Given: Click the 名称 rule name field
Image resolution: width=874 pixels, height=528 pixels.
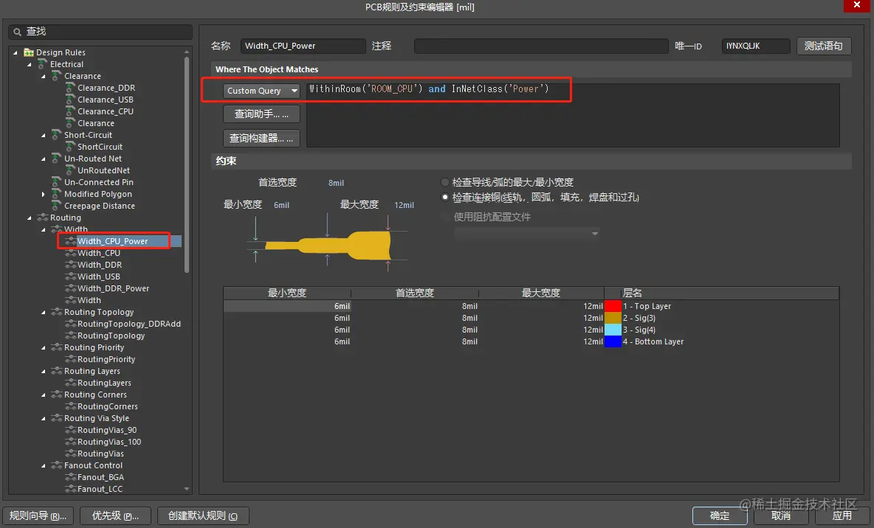Looking at the screenshot, I should (303, 46).
